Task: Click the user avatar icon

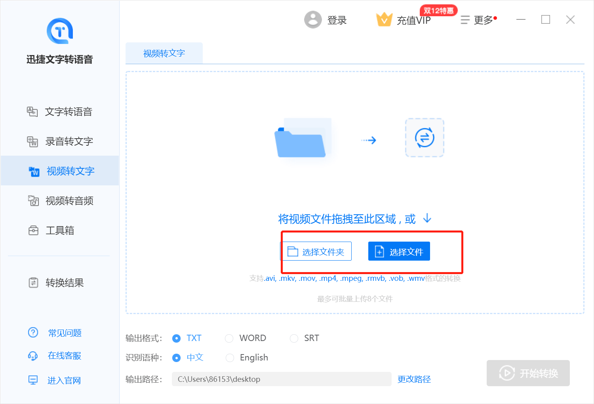Action: 313,19
